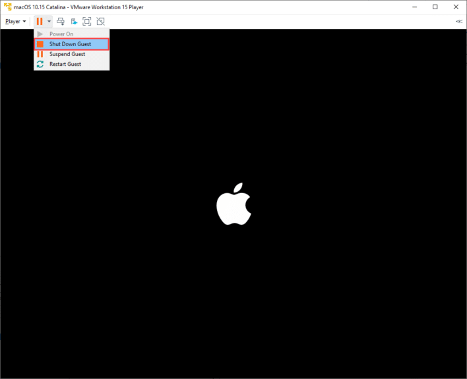
Task: Close the VMware Player window
Action: 456,7
